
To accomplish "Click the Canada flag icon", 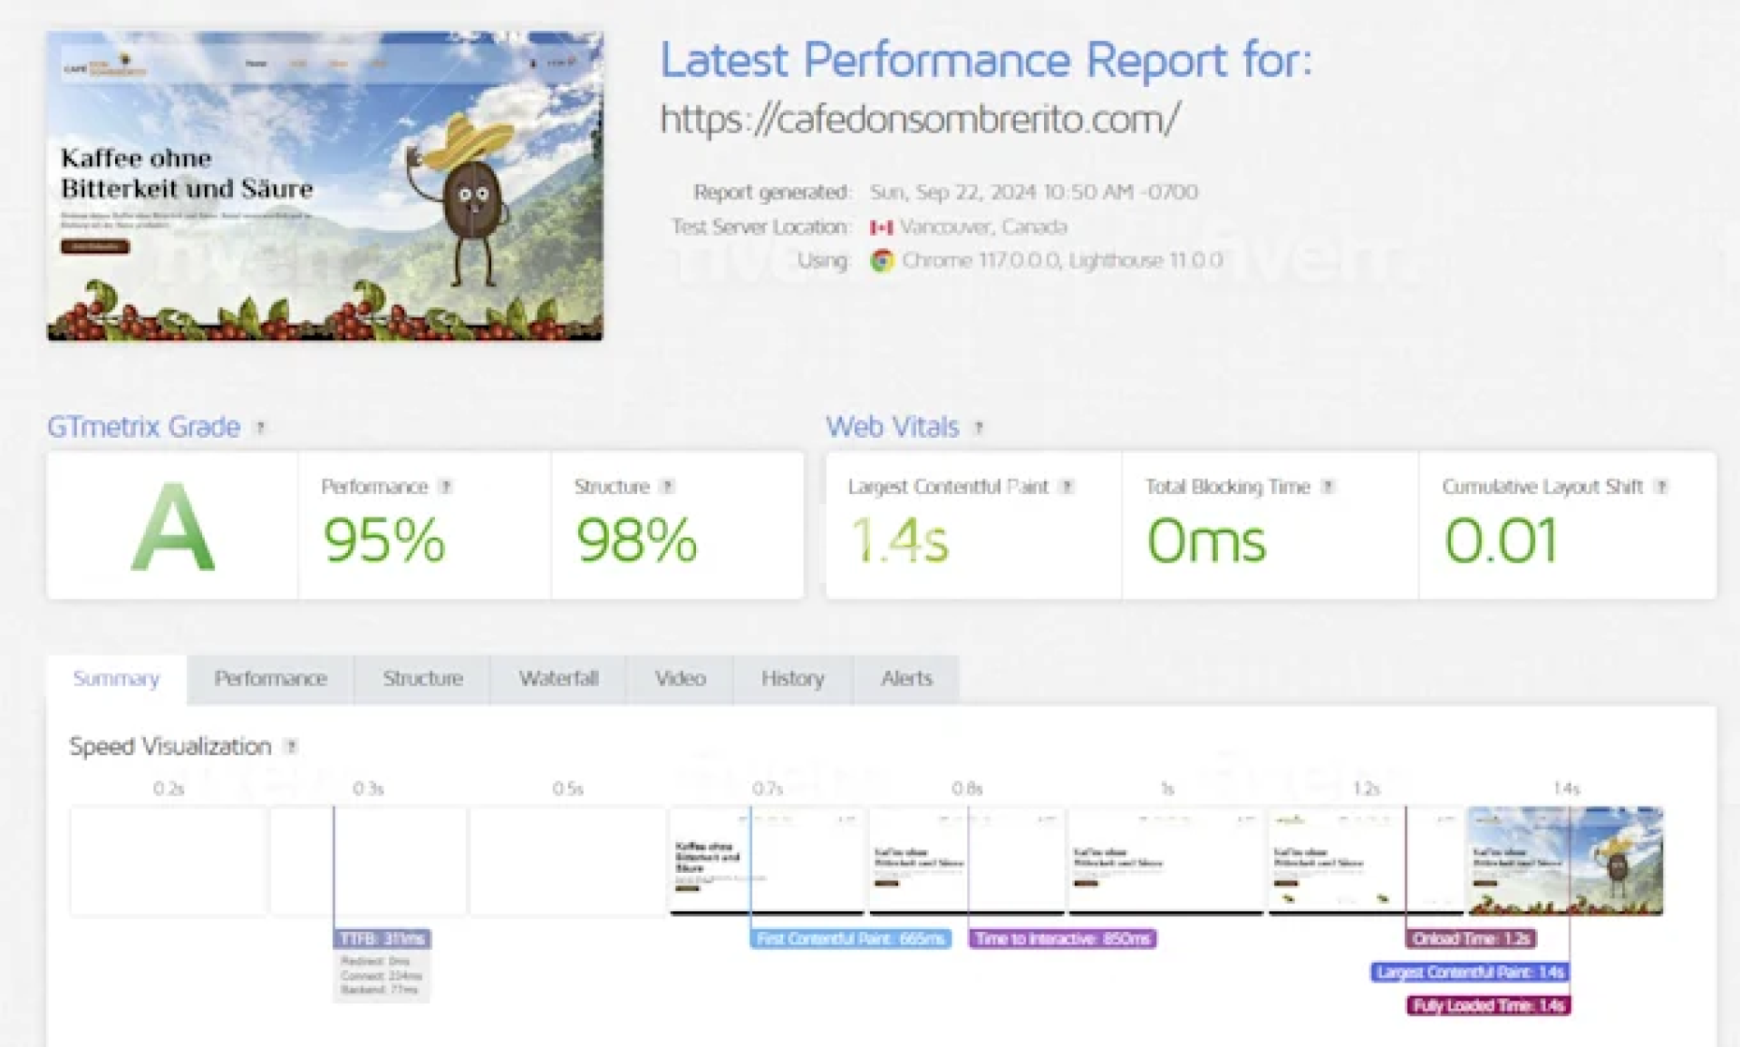I will click(x=881, y=228).
